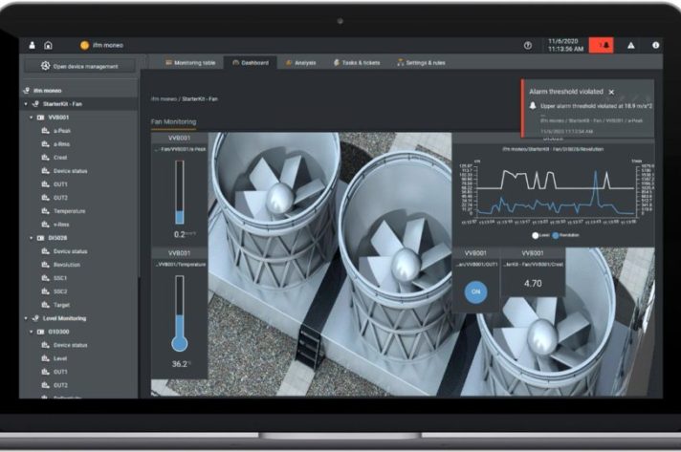Select Target under DI5028
This screenshot has height=452, width=681.
click(x=61, y=305)
